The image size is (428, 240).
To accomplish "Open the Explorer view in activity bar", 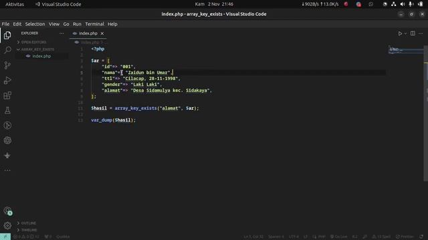I will point(7,35).
